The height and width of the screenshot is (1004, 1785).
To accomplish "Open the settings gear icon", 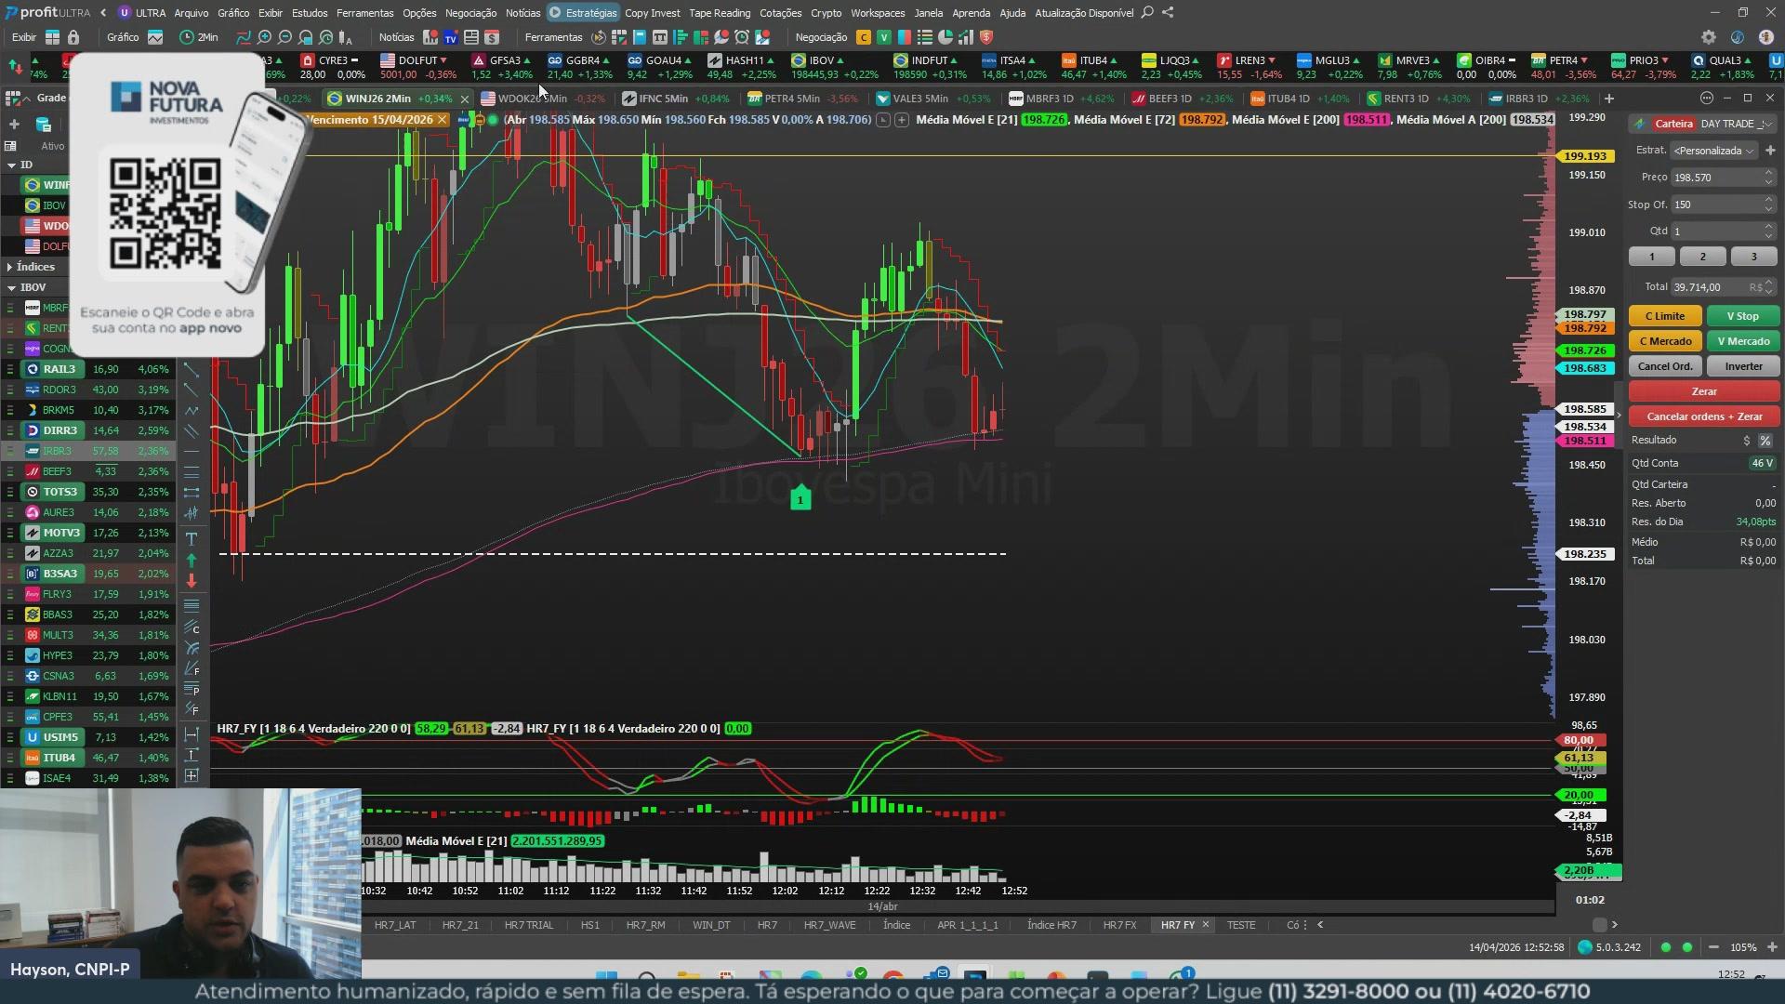I will (x=1709, y=37).
